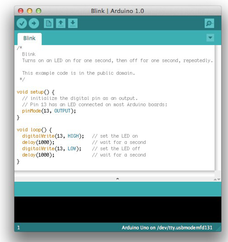
Task: Click the resize grip in the window corner
Action: (219, 229)
